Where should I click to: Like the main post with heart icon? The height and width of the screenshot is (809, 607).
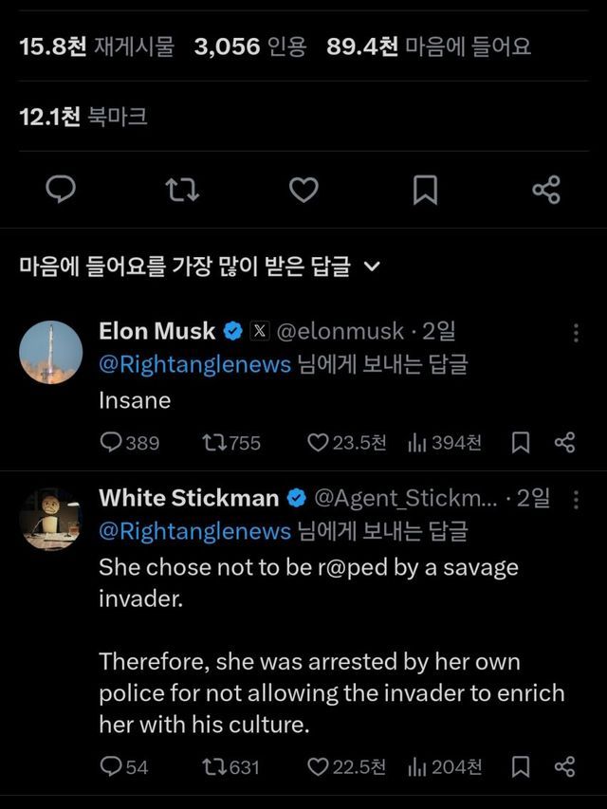click(303, 190)
